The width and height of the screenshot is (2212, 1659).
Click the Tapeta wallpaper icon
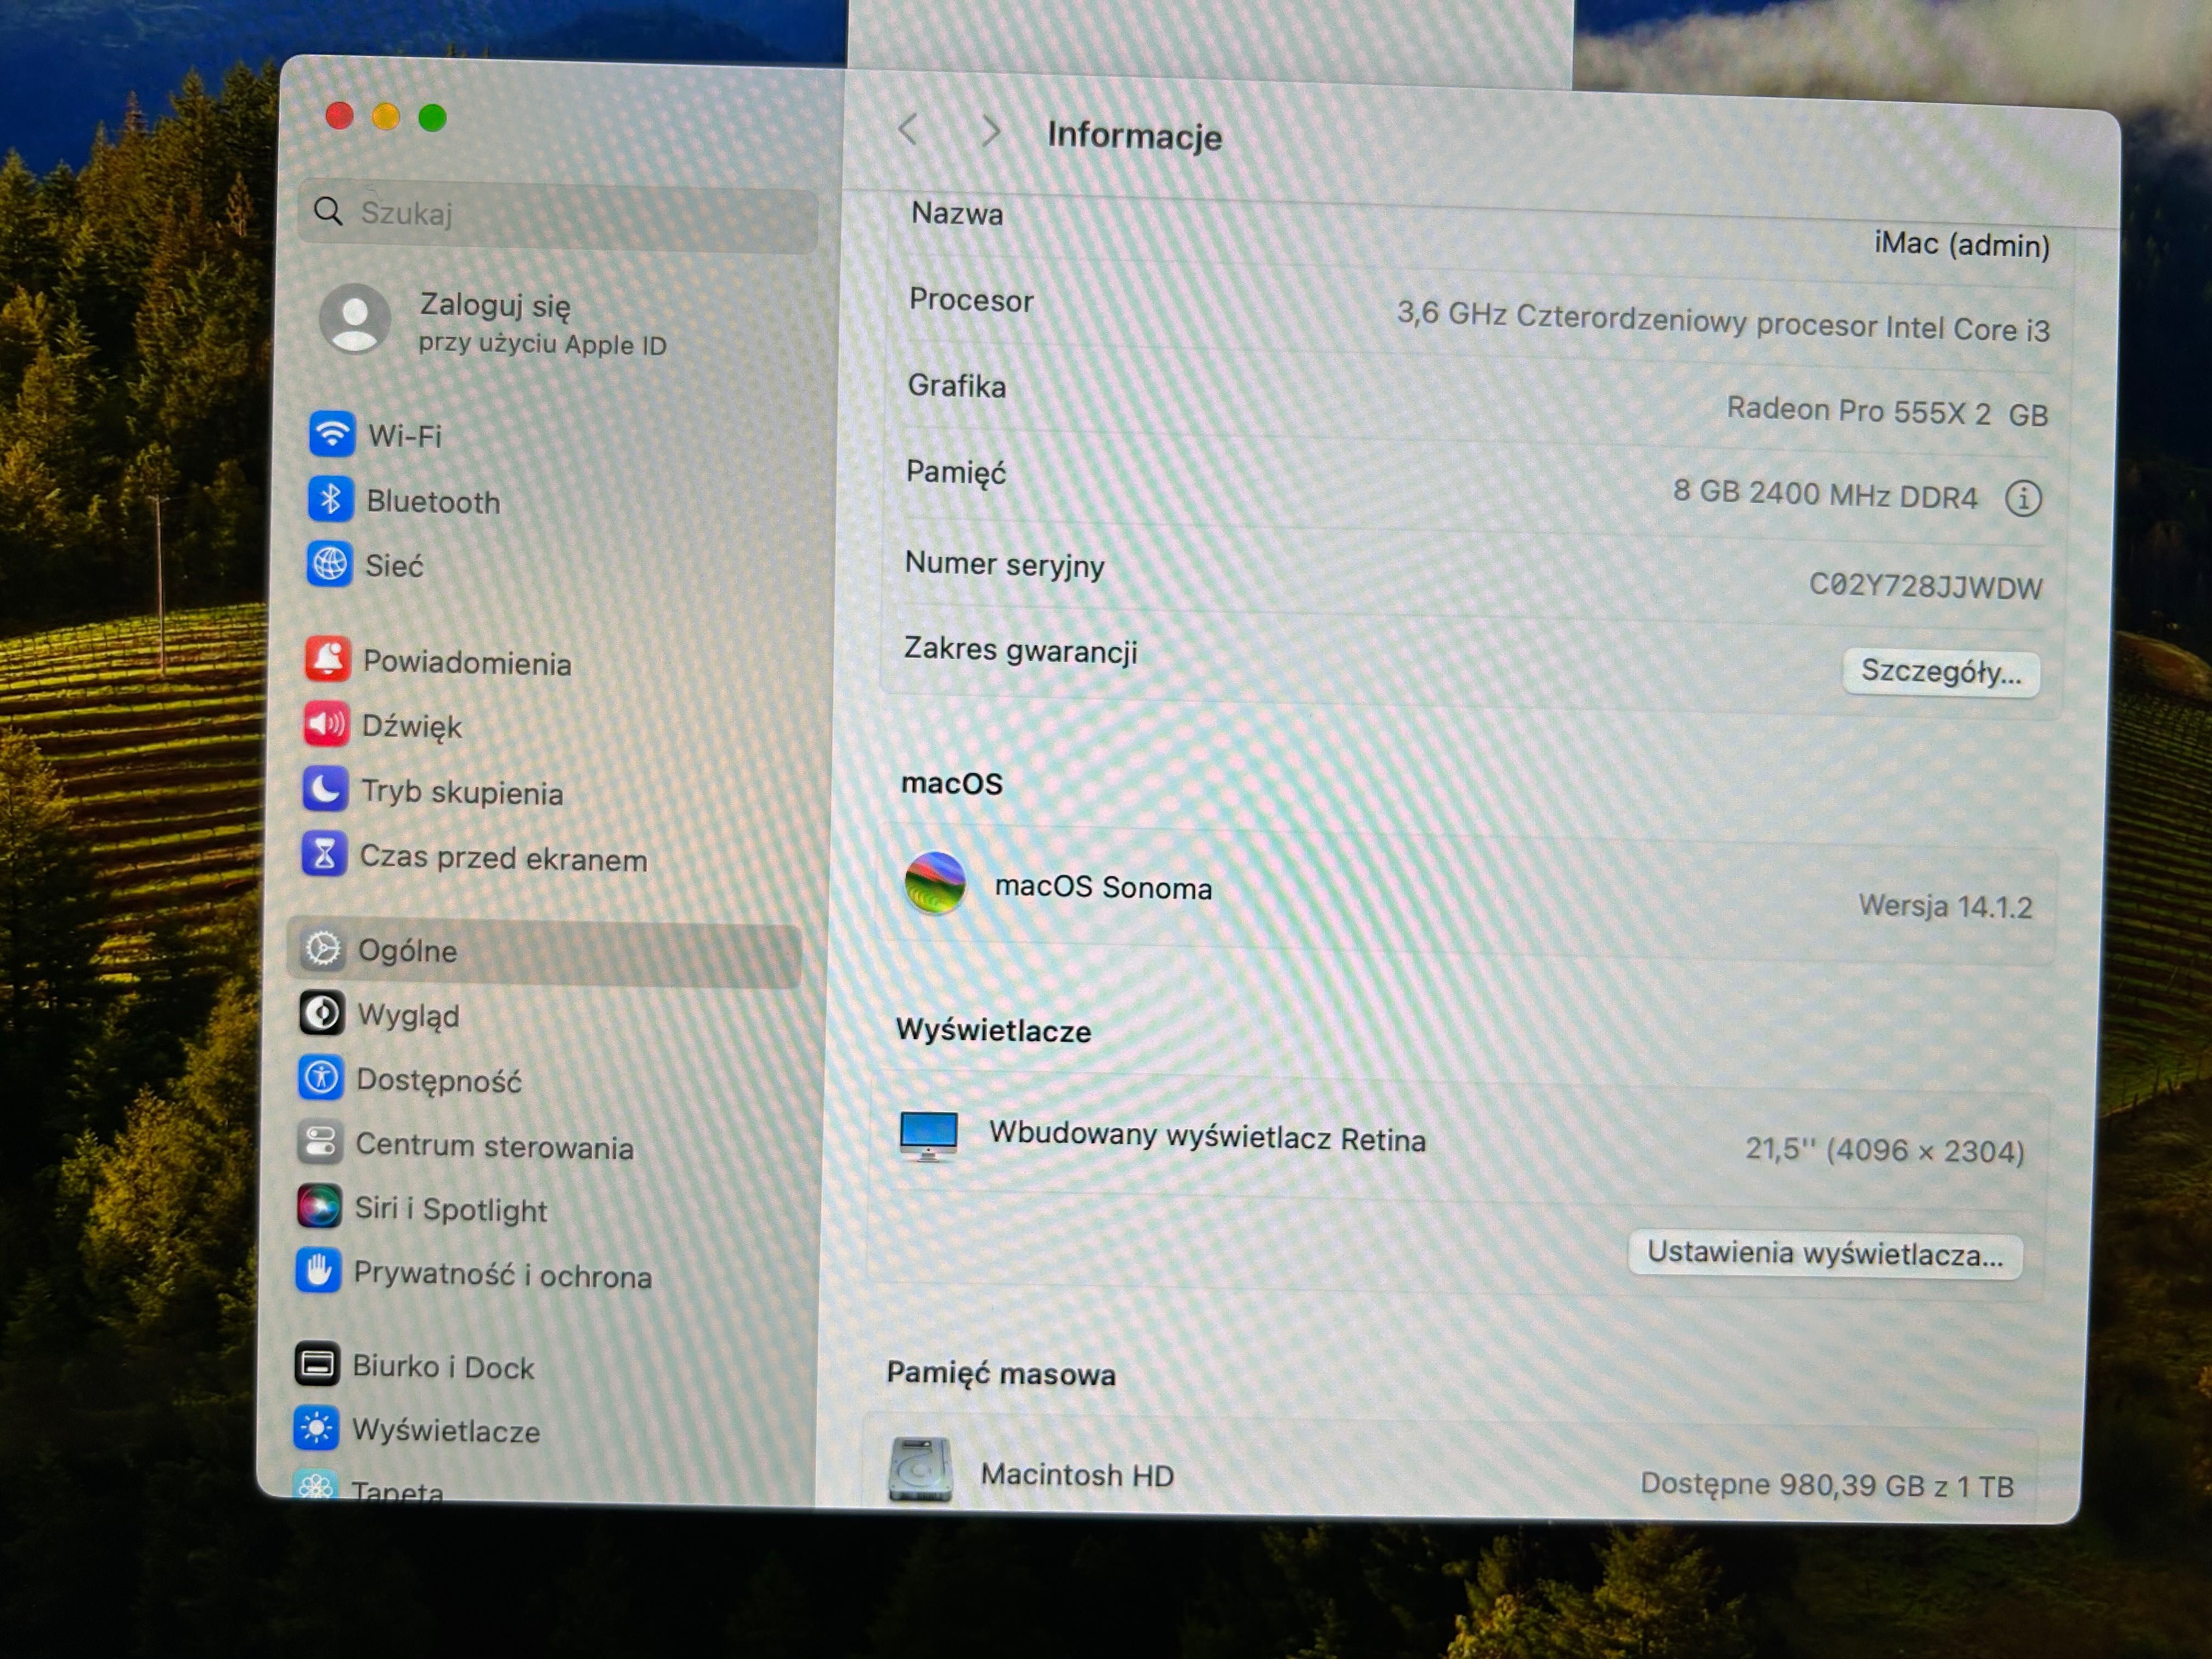[x=315, y=1486]
